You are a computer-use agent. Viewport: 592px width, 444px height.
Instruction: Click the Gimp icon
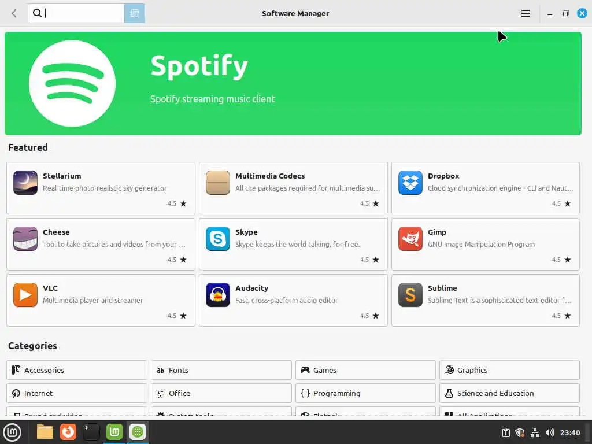tap(410, 239)
